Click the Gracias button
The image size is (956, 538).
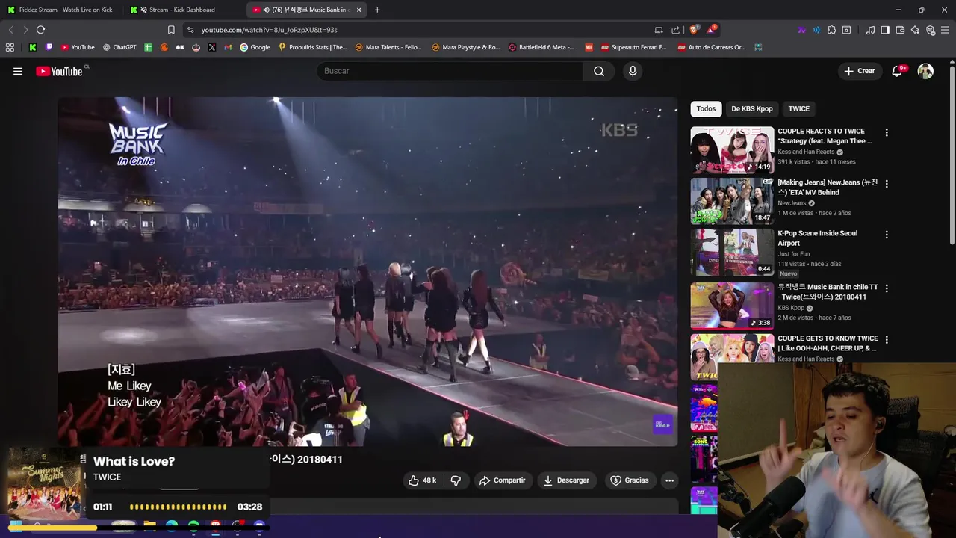(629, 480)
